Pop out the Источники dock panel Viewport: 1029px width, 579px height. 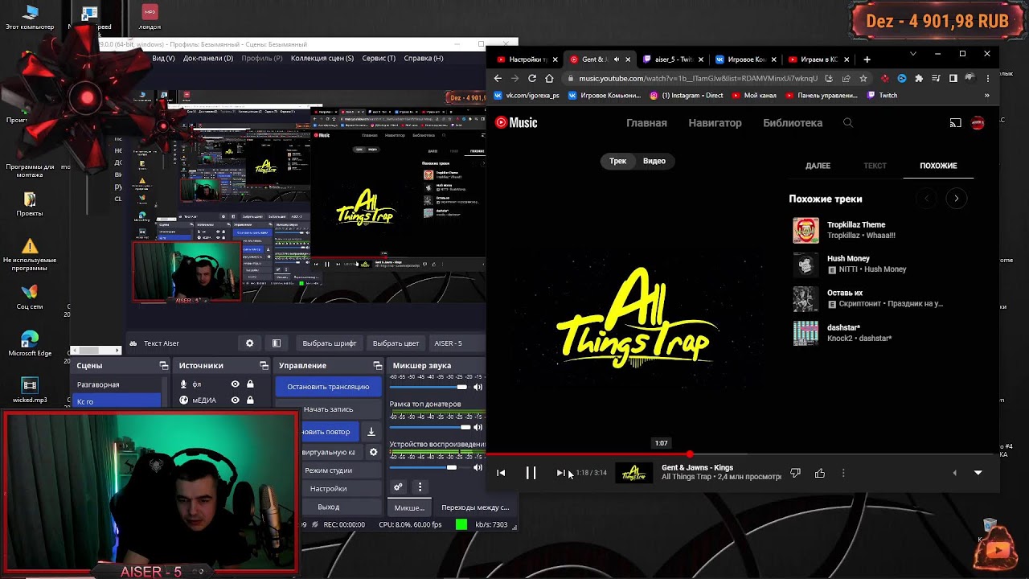264,365
